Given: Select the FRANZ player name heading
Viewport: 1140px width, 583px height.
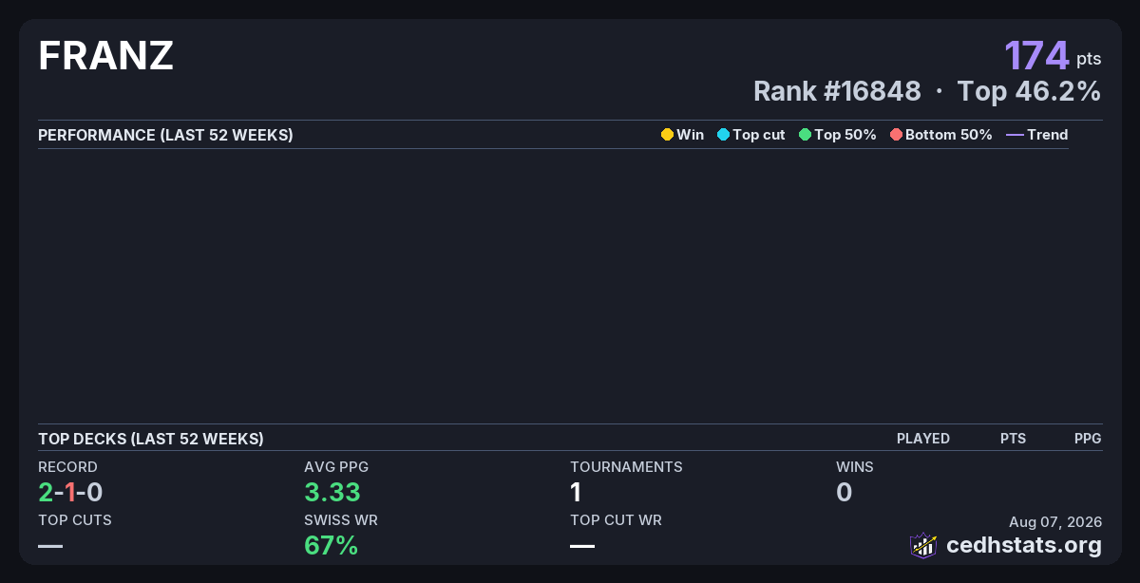Looking at the screenshot, I should tap(105, 56).
